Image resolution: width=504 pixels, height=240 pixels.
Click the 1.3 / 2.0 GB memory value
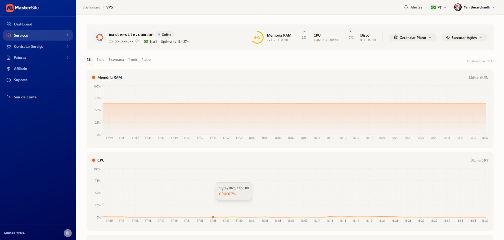click(277, 40)
